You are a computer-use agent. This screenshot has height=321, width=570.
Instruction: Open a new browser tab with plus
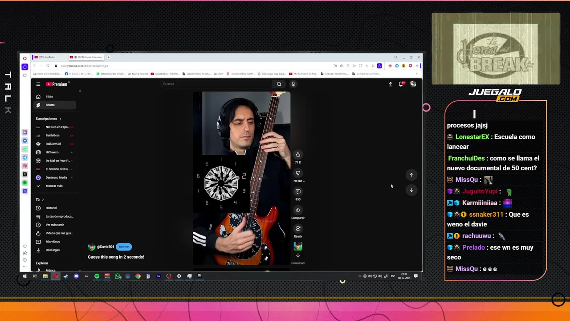(x=108, y=57)
